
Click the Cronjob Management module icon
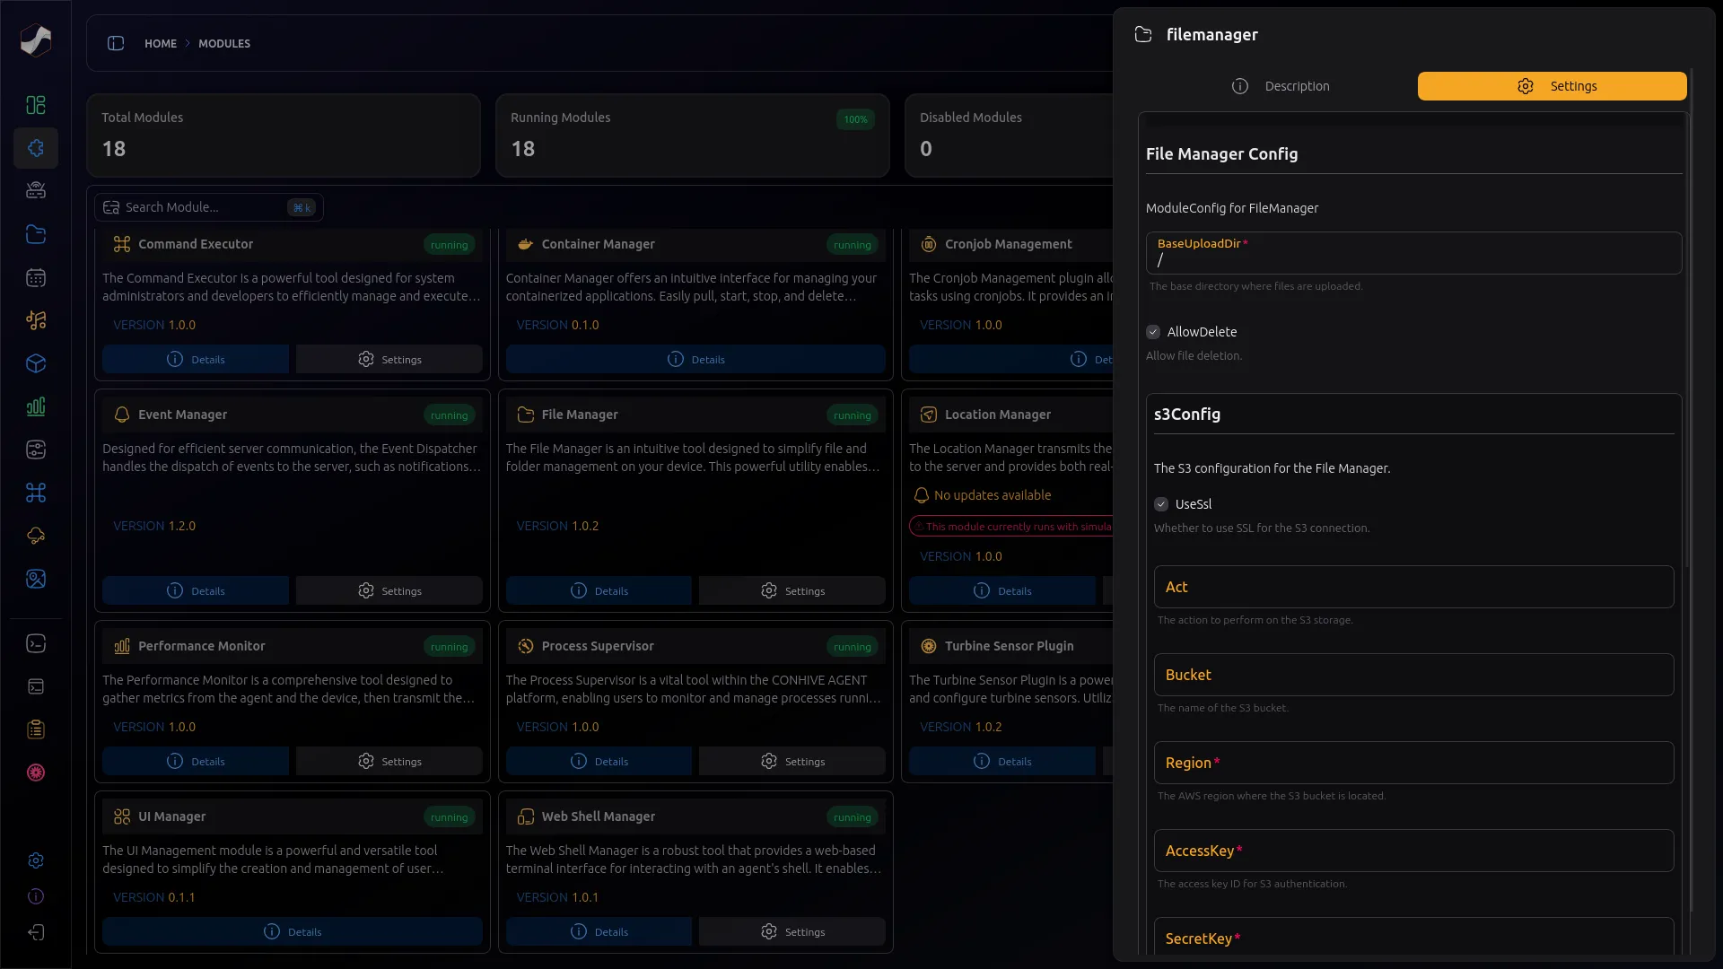pyautogui.click(x=928, y=244)
